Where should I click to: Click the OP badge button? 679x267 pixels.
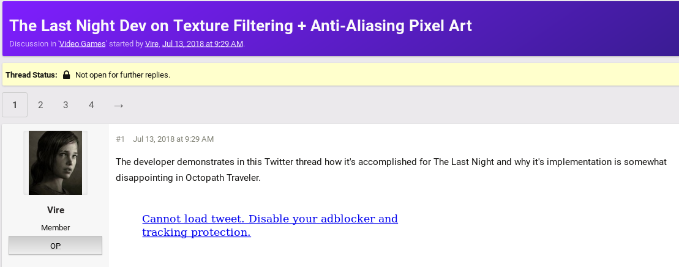click(x=56, y=246)
